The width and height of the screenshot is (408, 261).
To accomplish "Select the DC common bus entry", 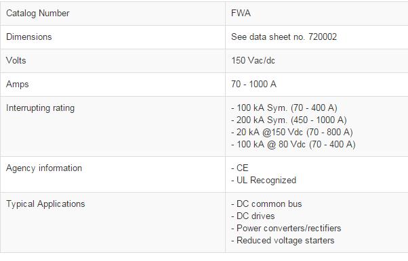I will point(266,204).
